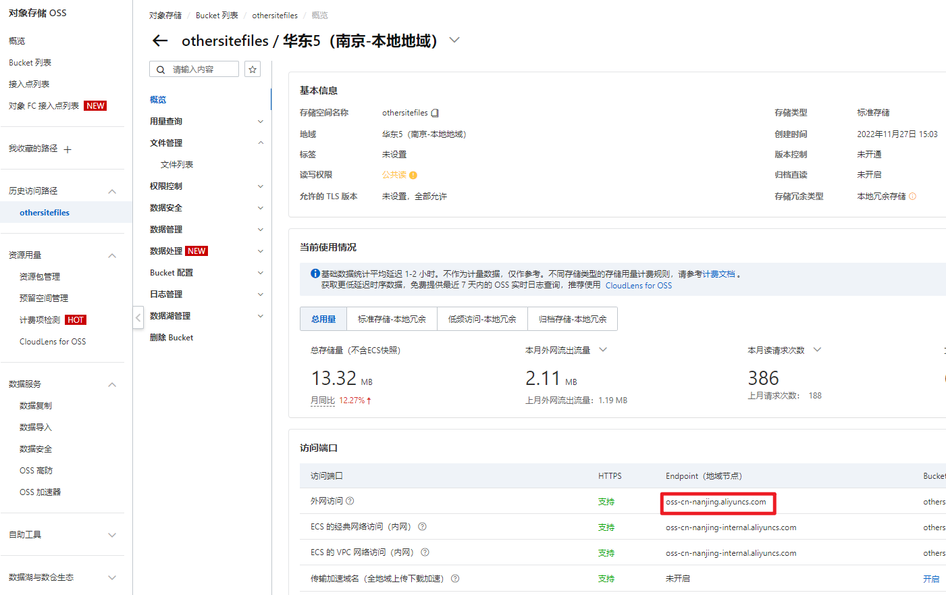Click endpoint oss-cn-nanjing.aliyuncs.com

tap(716, 502)
